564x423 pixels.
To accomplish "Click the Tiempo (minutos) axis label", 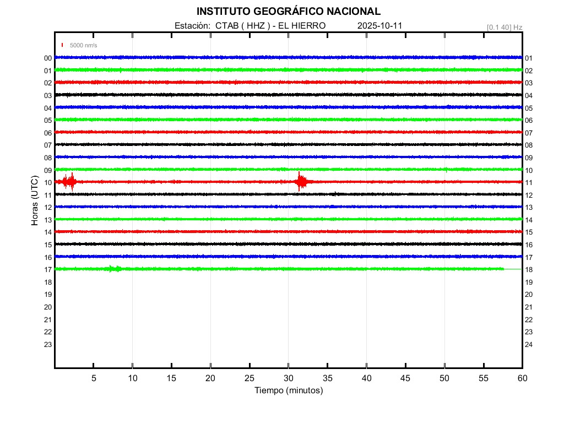I will (x=288, y=391).
